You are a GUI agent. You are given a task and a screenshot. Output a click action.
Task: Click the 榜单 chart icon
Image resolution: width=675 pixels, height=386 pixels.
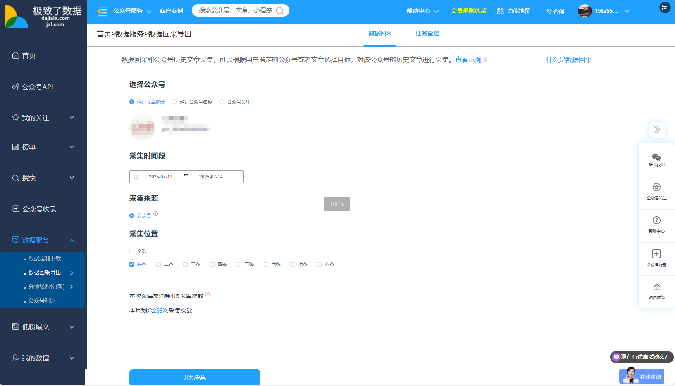coord(16,147)
